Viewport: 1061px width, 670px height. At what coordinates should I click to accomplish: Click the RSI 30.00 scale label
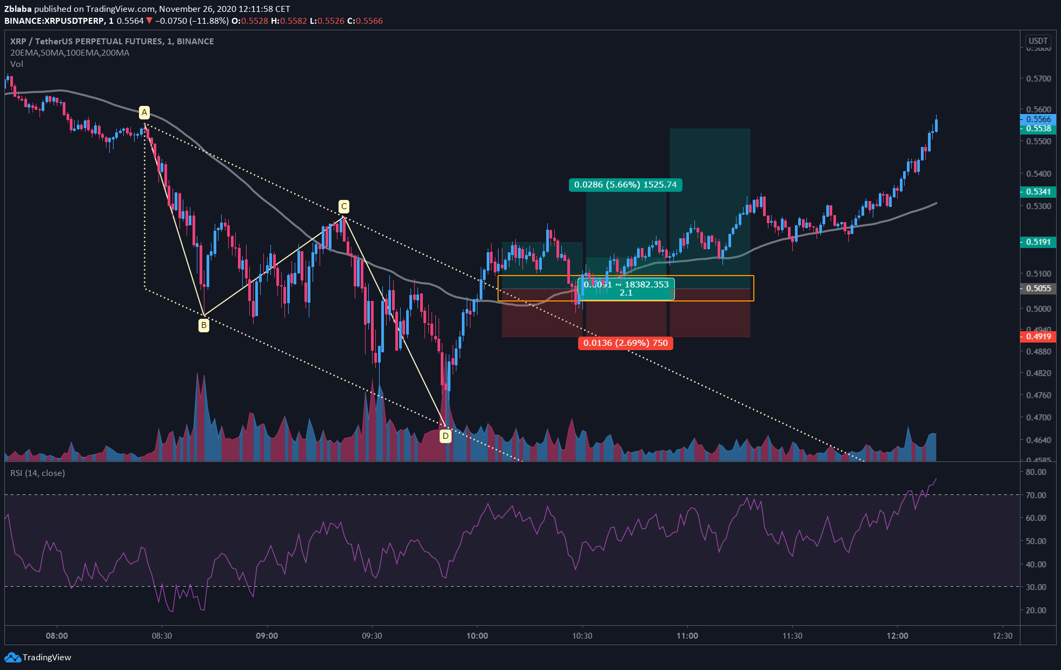click(x=1036, y=587)
